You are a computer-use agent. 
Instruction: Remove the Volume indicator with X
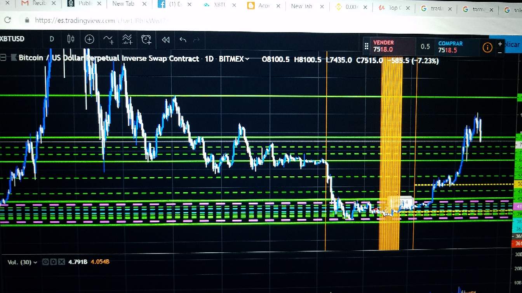point(61,262)
